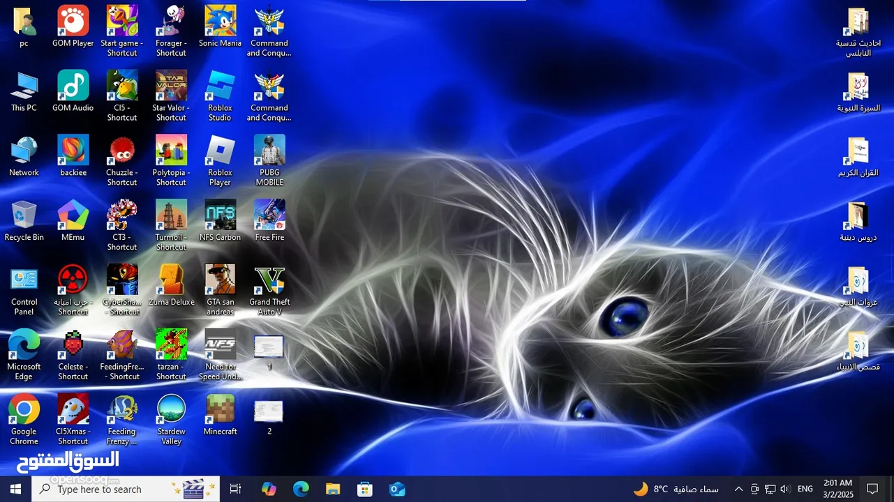Select the file named 1 thumbnail
The image size is (894, 502).
(269, 353)
